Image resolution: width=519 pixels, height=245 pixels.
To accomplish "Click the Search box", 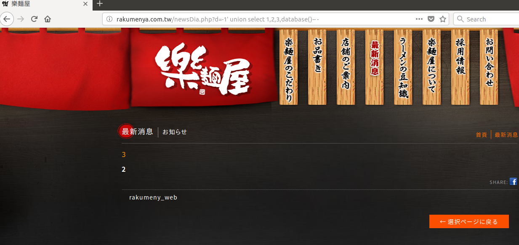I will [x=487, y=19].
